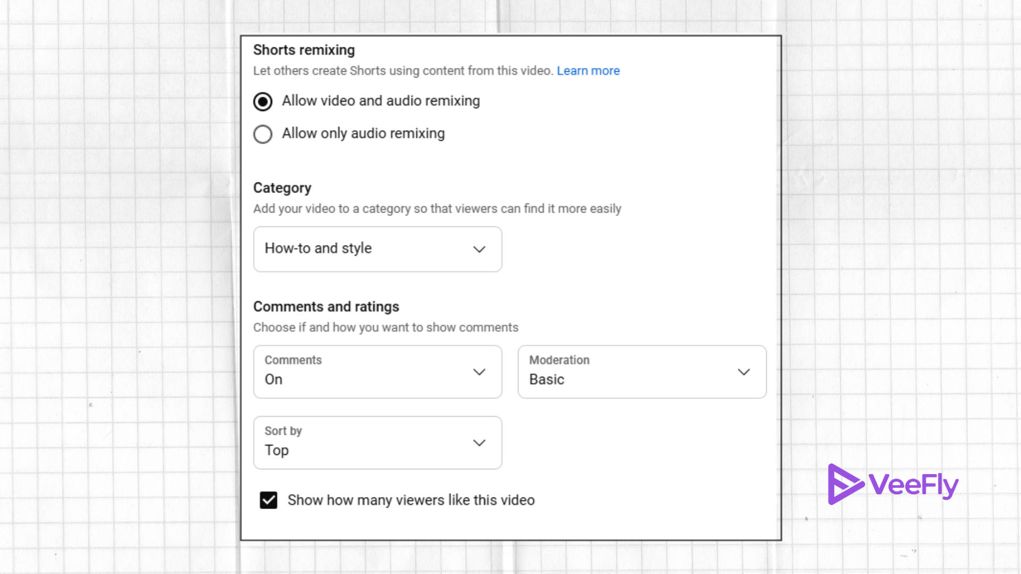Select Allow video and audio remixing
Viewport: 1021px width, 574px height.
[x=380, y=100]
